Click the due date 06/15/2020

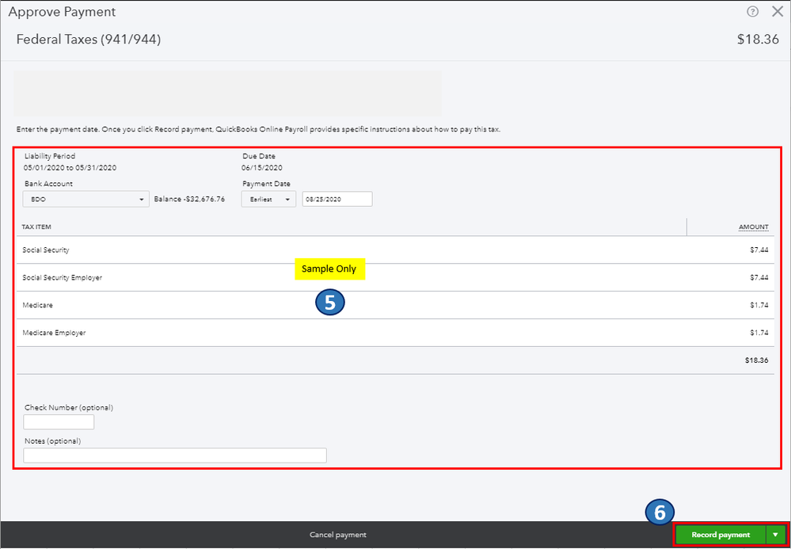point(262,168)
